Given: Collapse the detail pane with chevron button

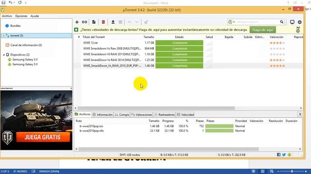Looking at the screenshot, I should [x=300, y=114].
